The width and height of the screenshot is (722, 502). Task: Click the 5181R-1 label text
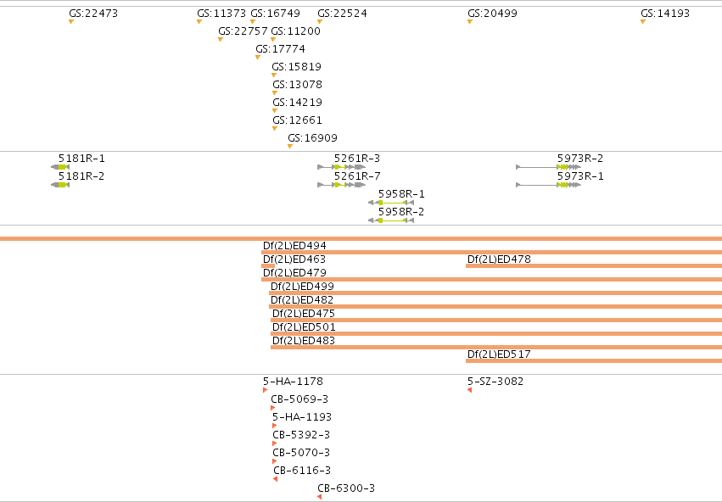click(81, 159)
